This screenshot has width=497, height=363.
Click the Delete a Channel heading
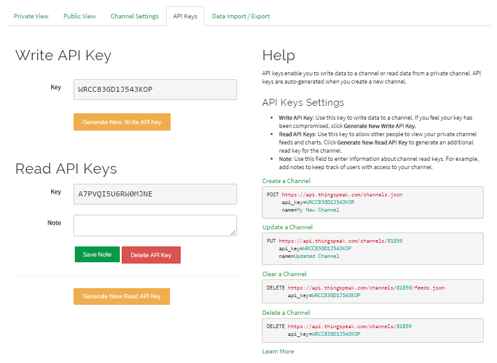tap(286, 312)
